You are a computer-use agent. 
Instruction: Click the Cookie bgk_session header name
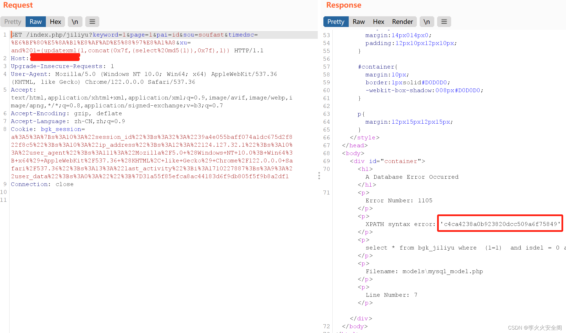click(x=48, y=129)
